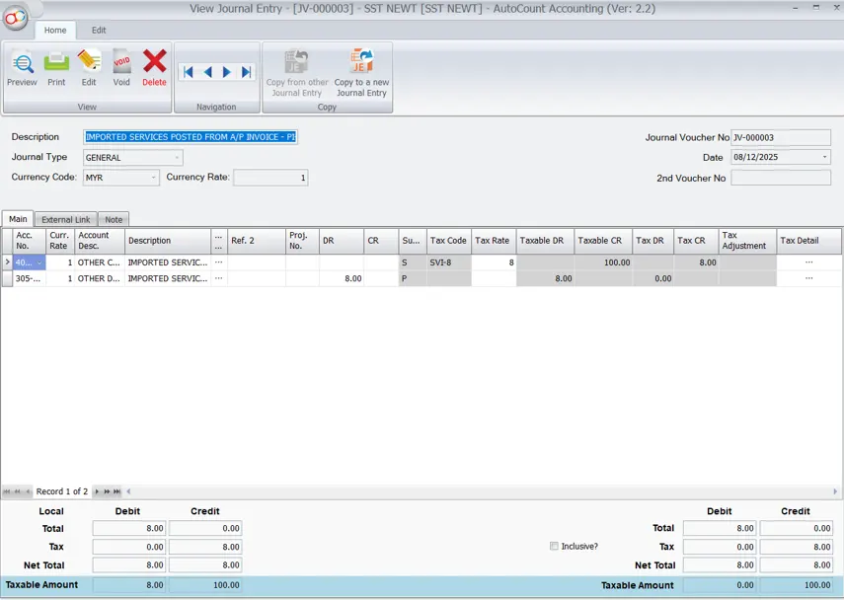Jump to the last record navigation arrow
Image resolution: width=844 pixels, height=600 pixels.
pos(244,71)
